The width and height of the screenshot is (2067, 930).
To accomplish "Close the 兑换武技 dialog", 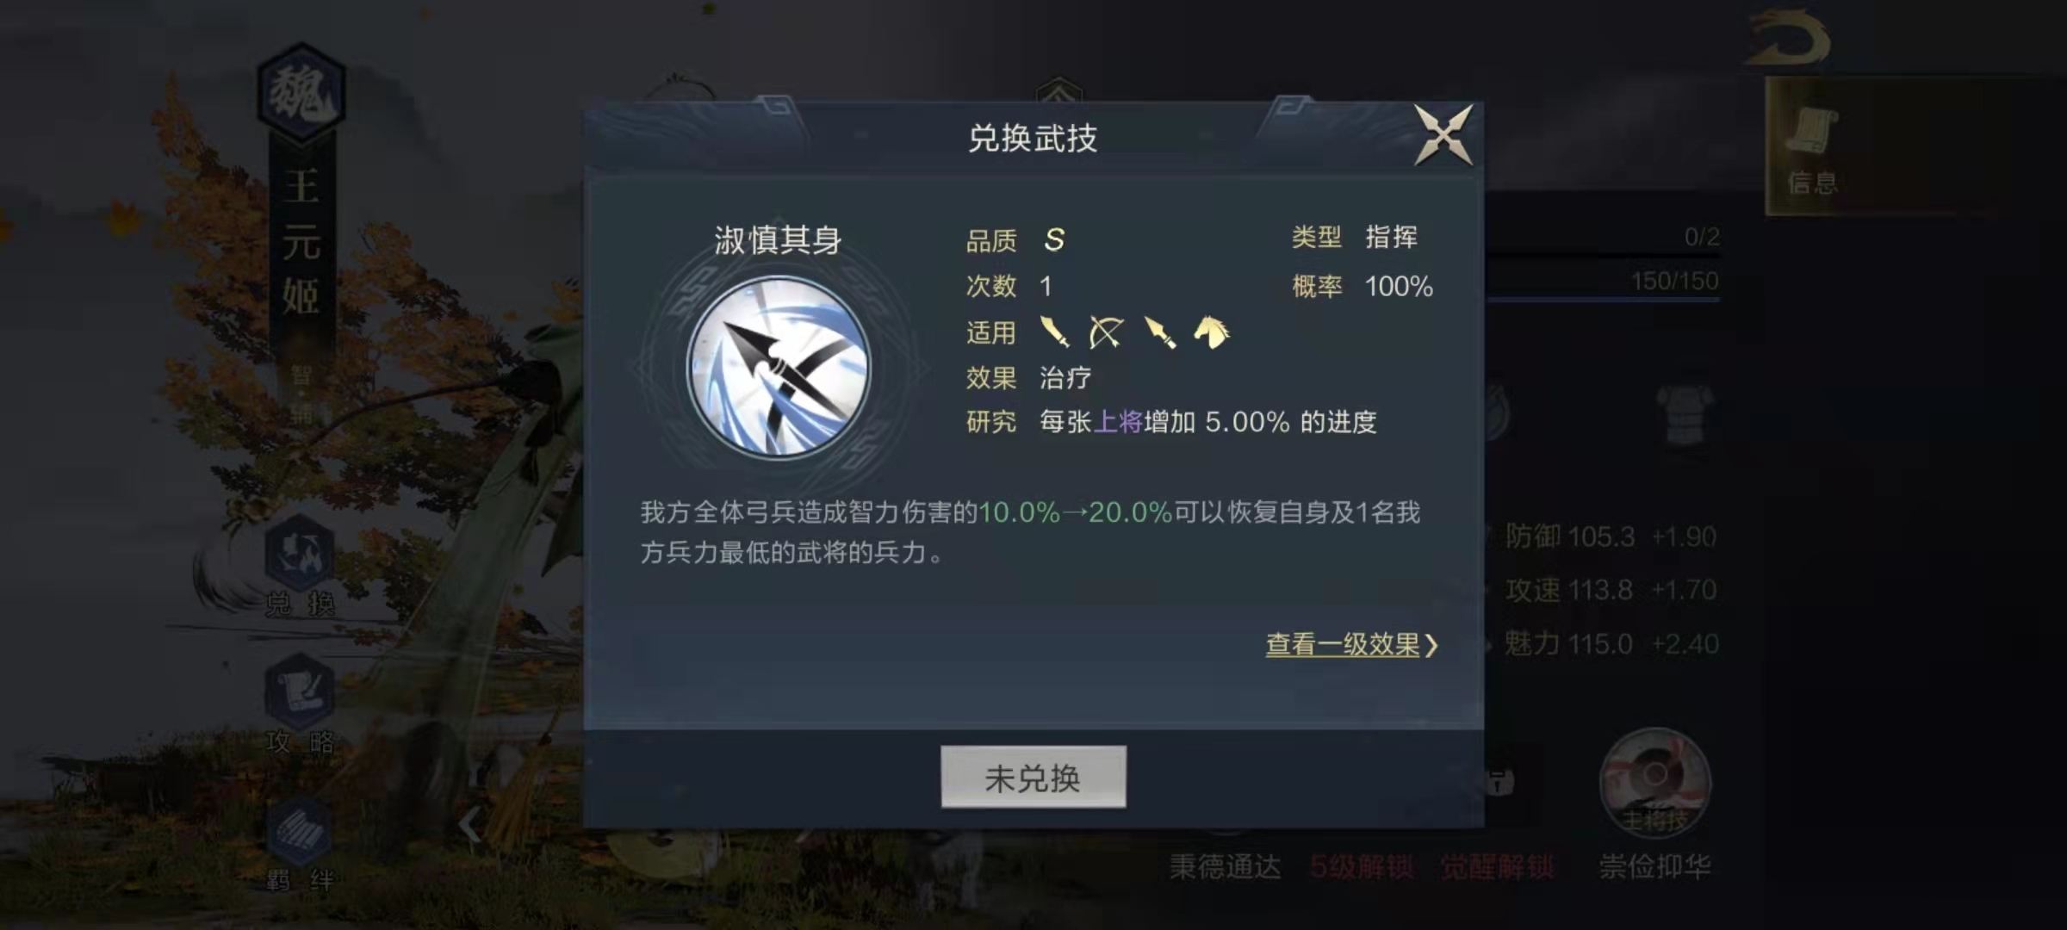I will pos(1443,134).
